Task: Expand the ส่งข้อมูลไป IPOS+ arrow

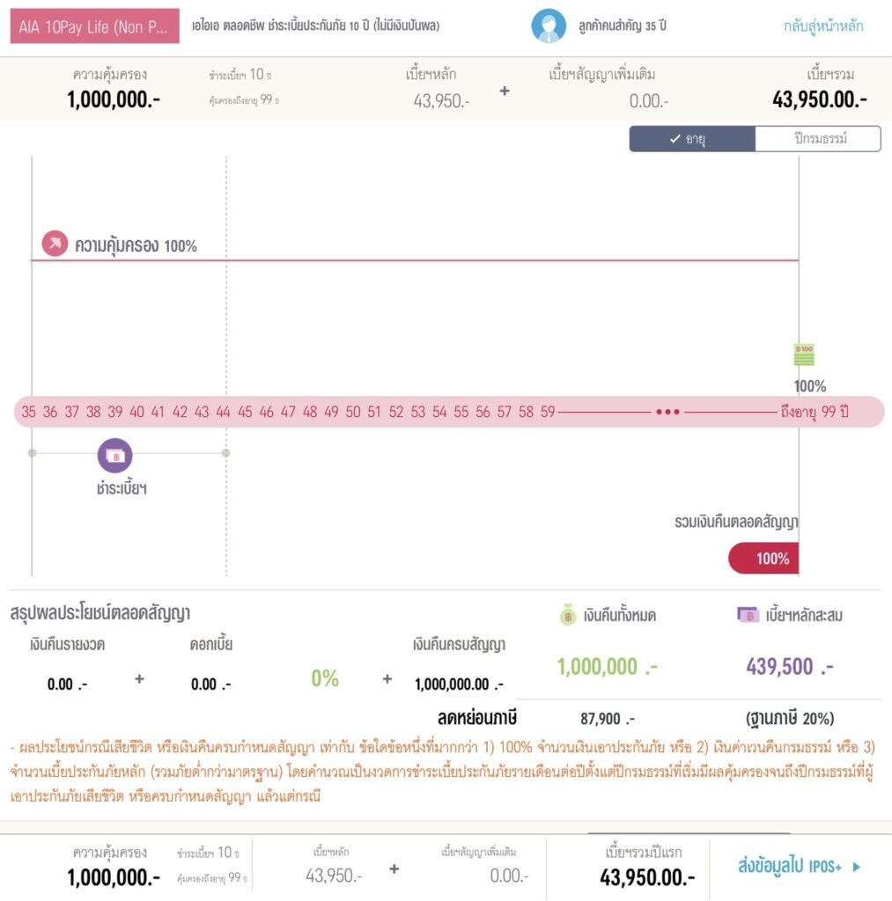Action: click(x=858, y=866)
